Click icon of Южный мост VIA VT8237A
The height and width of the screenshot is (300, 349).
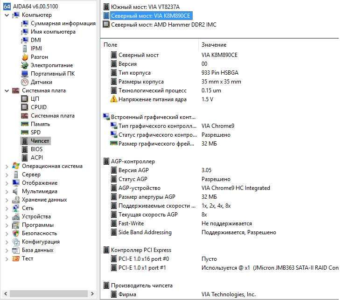(x=106, y=7)
